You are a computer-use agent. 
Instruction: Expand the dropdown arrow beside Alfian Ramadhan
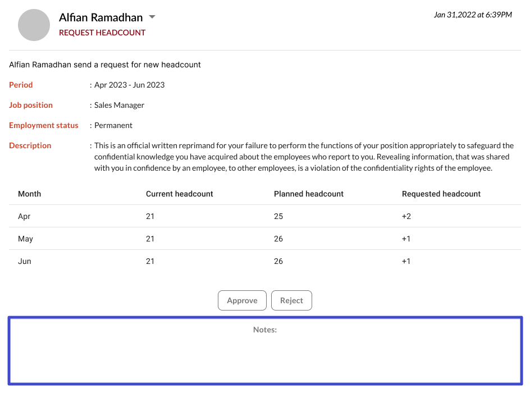point(152,17)
